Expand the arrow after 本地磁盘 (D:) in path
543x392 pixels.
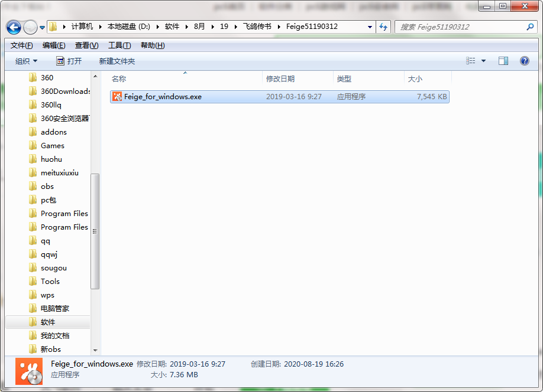point(157,27)
